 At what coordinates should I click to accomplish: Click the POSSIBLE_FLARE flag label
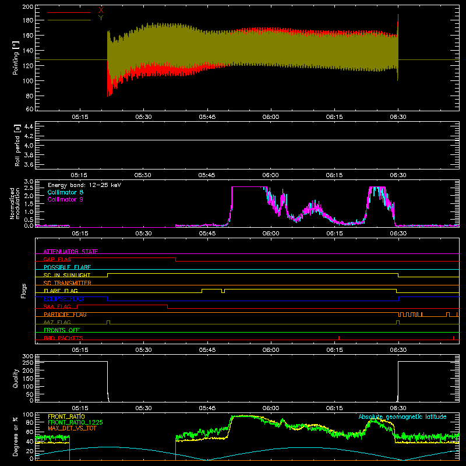pyautogui.click(x=67, y=267)
